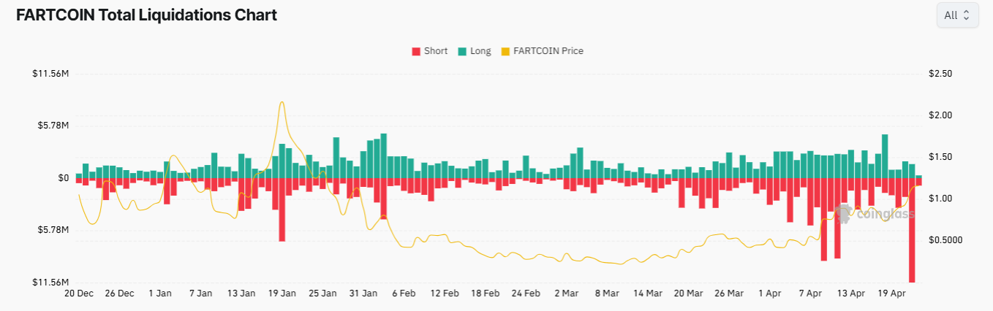Click the 12 Feb date label
993x311 pixels.
tap(445, 293)
